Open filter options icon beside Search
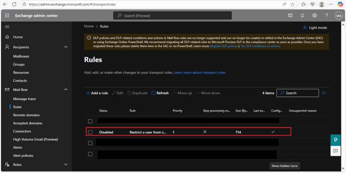Screen dimensions: 346x173 (x=324, y=93)
